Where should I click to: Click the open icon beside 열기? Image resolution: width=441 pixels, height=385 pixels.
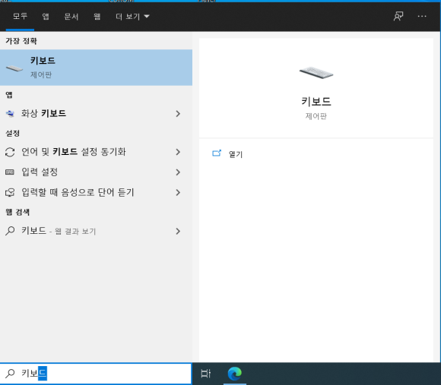pyautogui.click(x=217, y=153)
